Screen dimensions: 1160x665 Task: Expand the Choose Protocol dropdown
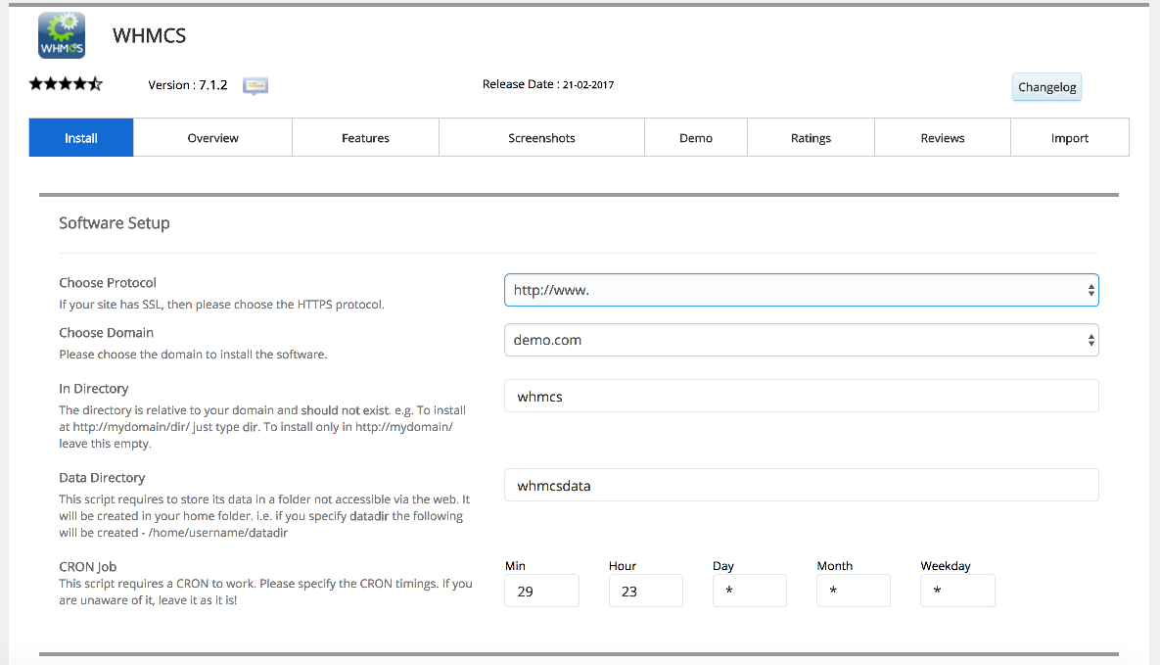801,290
